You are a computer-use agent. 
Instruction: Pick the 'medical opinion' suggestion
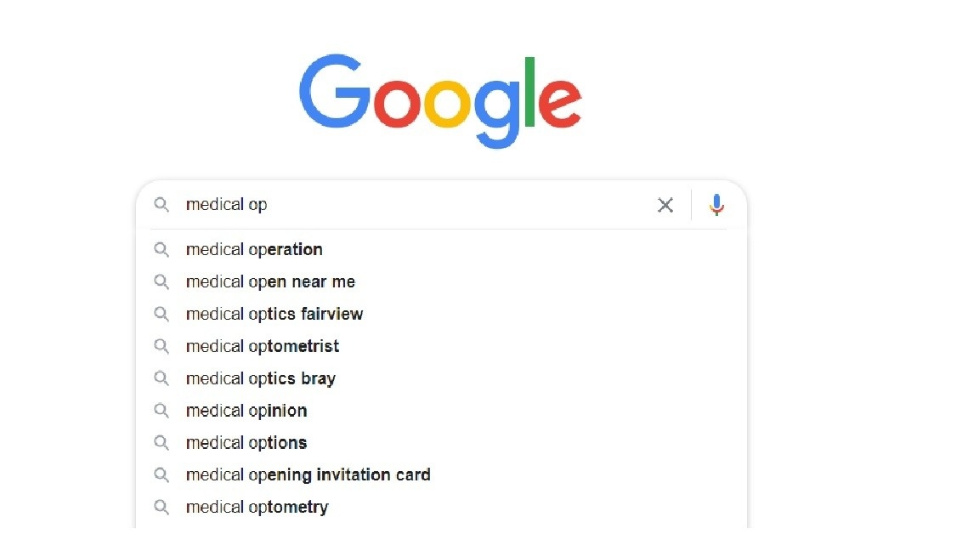246,411
